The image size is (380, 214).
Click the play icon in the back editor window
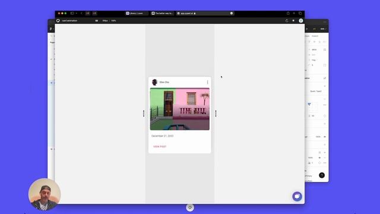click(x=307, y=29)
